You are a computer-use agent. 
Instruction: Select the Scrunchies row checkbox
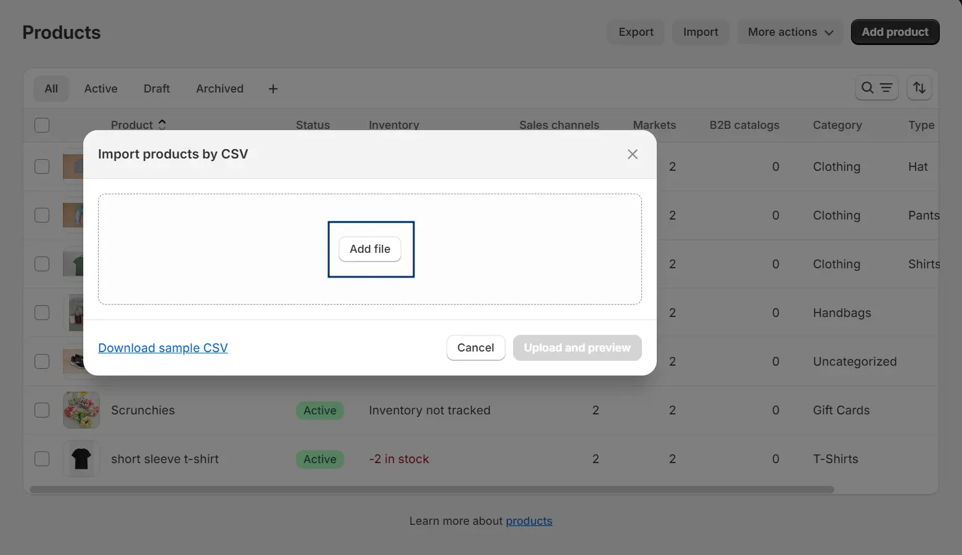point(42,410)
